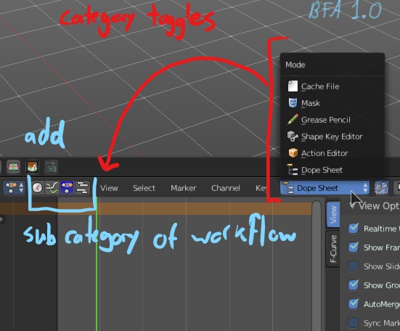Choose Mask from the Mode list
400x331 pixels.
point(332,103)
